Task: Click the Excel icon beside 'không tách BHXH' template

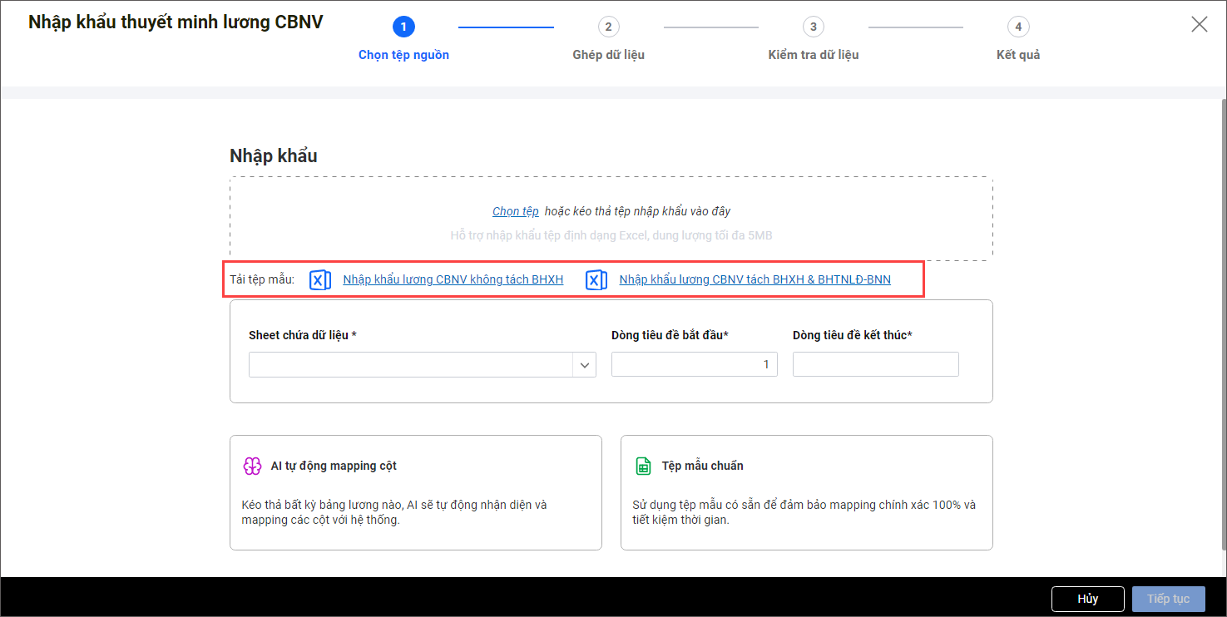Action: tap(320, 280)
